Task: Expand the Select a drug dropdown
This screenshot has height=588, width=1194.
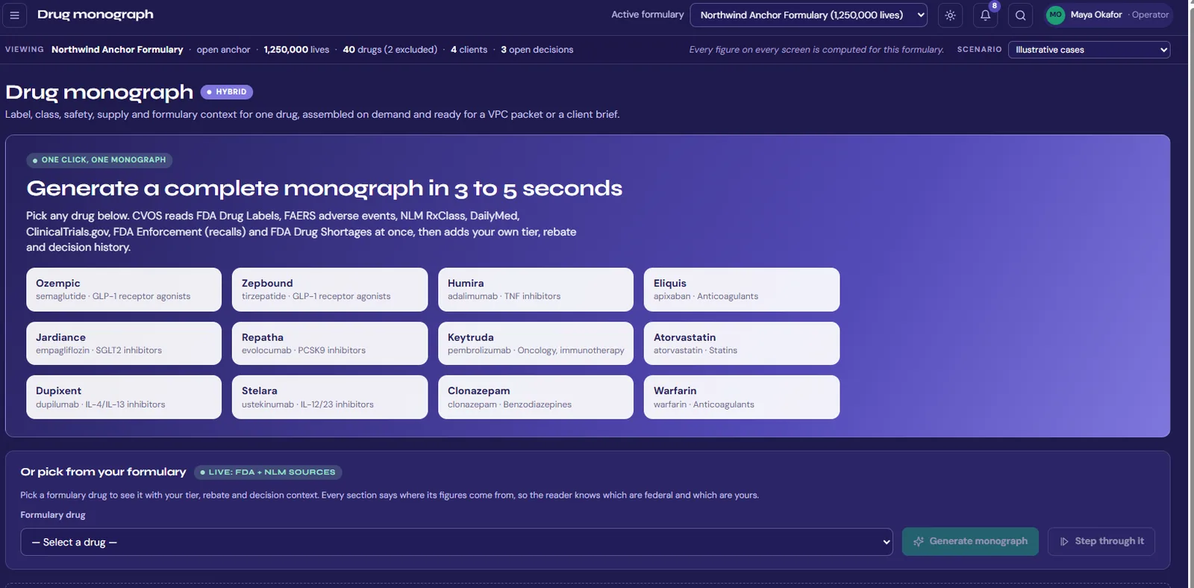Action: click(457, 542)
